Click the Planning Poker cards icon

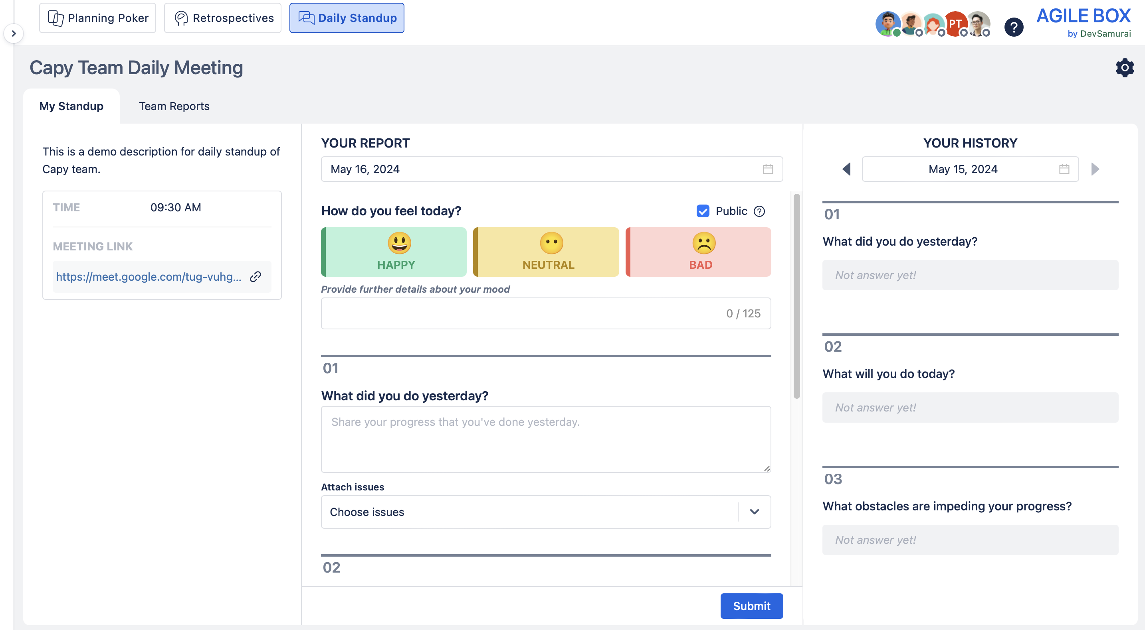pos(55,18)
